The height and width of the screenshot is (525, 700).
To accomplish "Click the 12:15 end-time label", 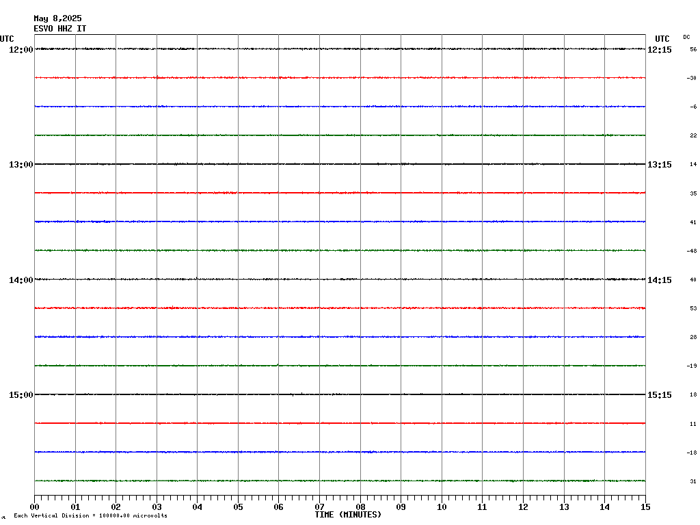I will pos(660,50).
